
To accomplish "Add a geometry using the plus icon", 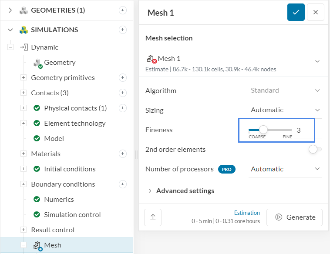I will tap(123, 10).
